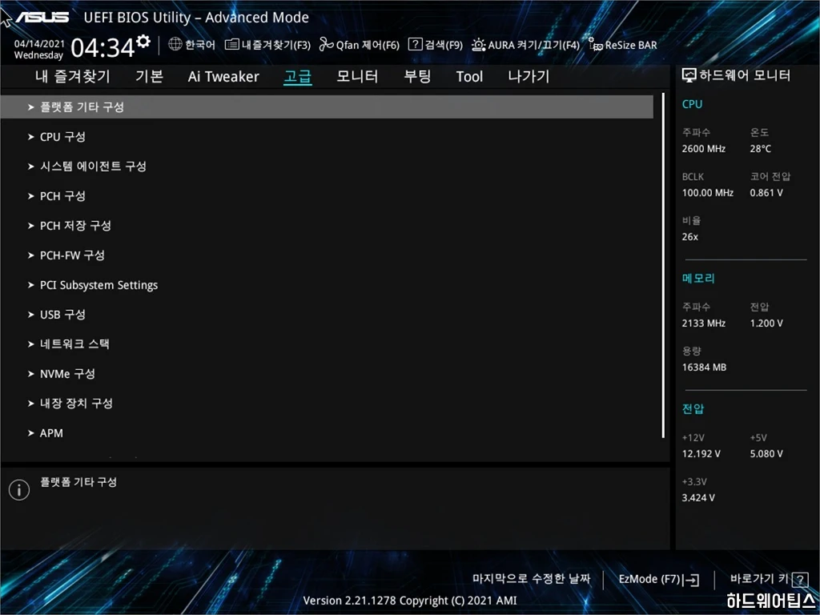Go to the 나가기 tab
Screen dimensions: 820x615
529,76
